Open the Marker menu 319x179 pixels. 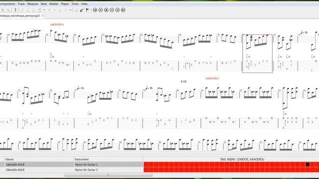[54, 3]
